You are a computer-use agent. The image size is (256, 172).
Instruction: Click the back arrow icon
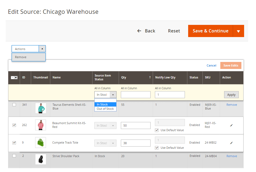(x=139, y=31)
